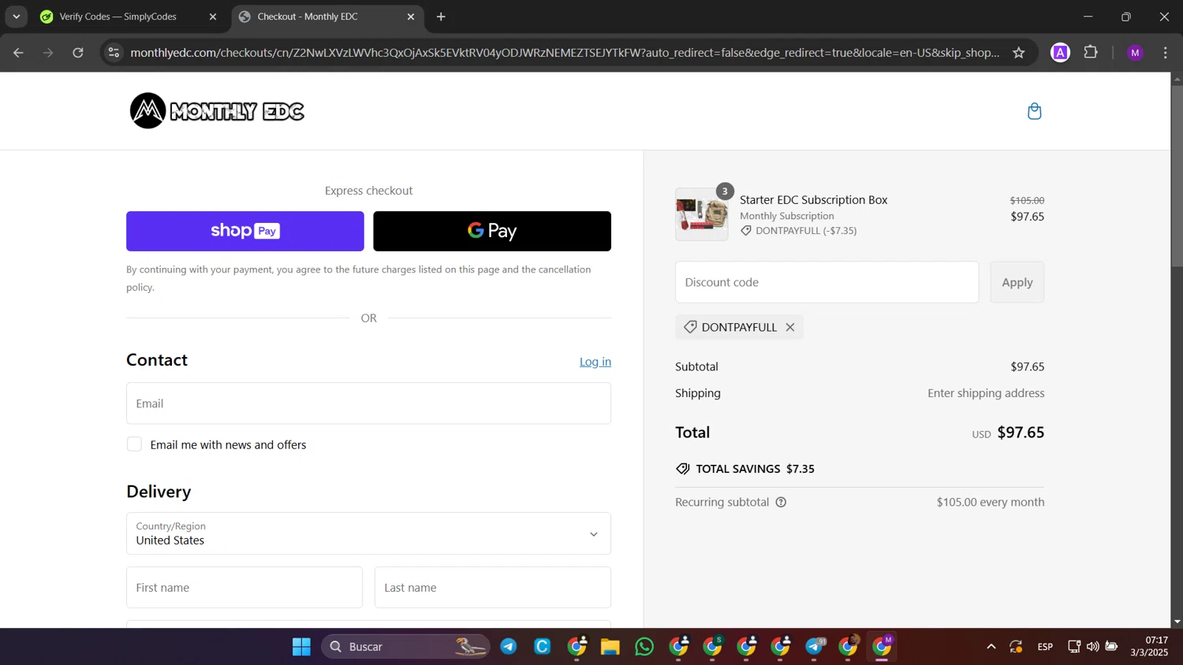The width and height of the screenshot is (1183, 665).
Task: Click the DONTPAYFULL (-$7.35) line item text
Action: 806,231
